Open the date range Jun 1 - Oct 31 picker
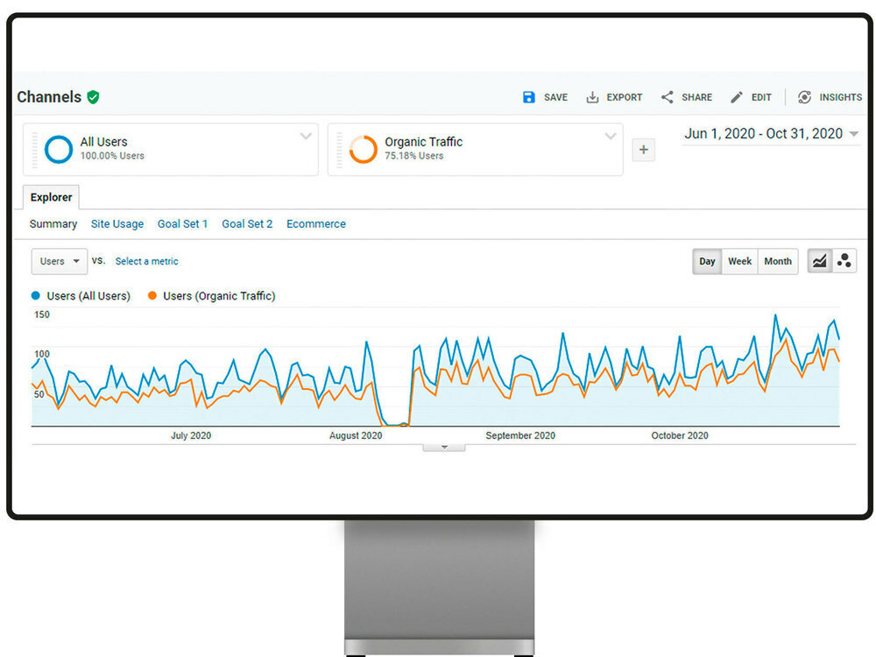The image size is (876, 657). [x=771, y=134]
